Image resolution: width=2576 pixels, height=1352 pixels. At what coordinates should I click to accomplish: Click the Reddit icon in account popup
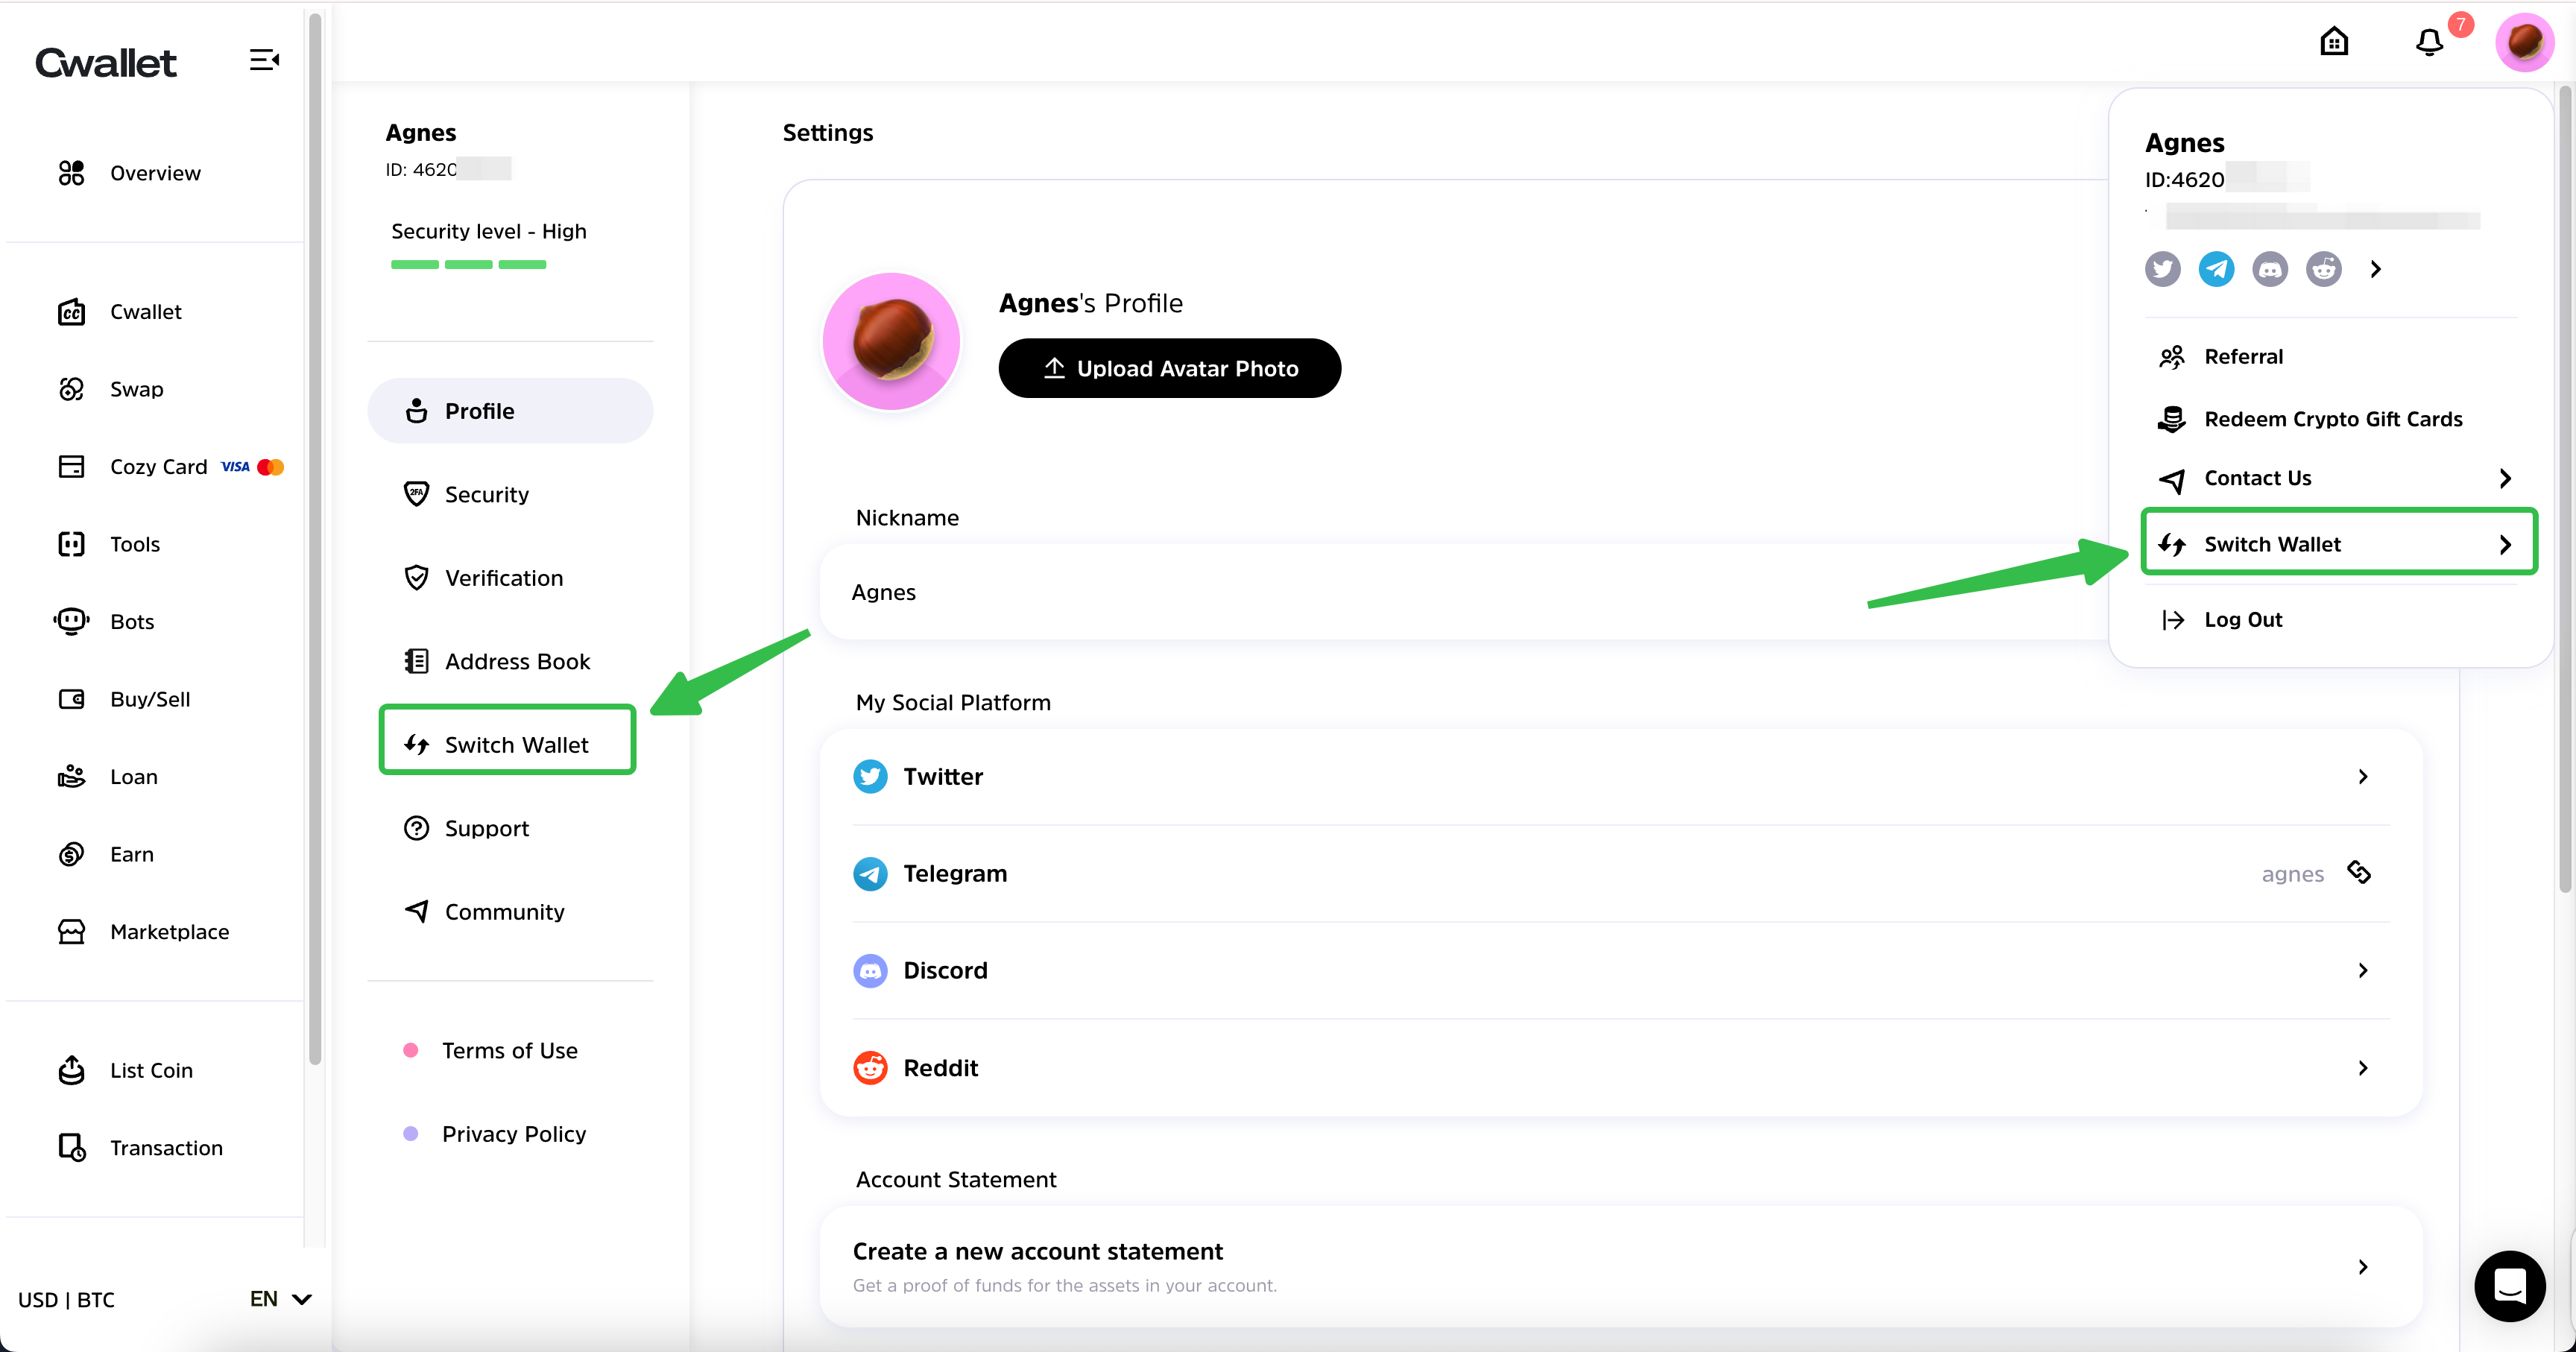point(2323,269)
